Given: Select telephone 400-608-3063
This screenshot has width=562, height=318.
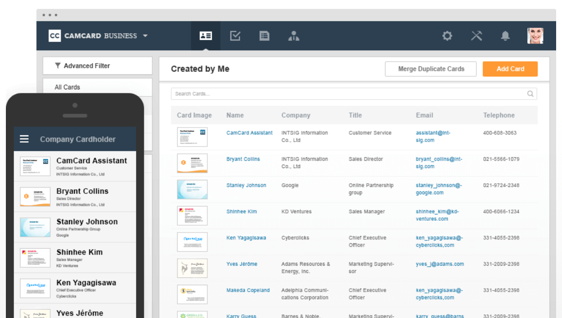Looking at the screenshot, I should pos(499,133).
